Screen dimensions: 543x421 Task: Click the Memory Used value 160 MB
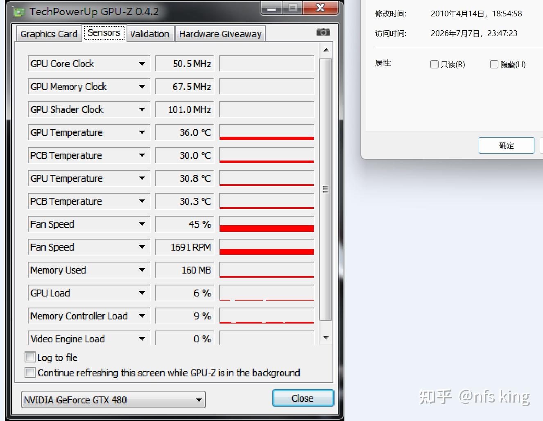point(185,270)
